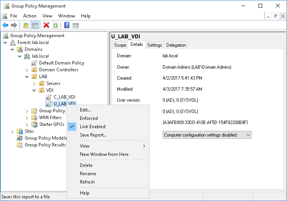The height and width of the screenshot is (201, 287).
Task: Toggle the Show/Hide Console Tree icon
Action: 35,25
